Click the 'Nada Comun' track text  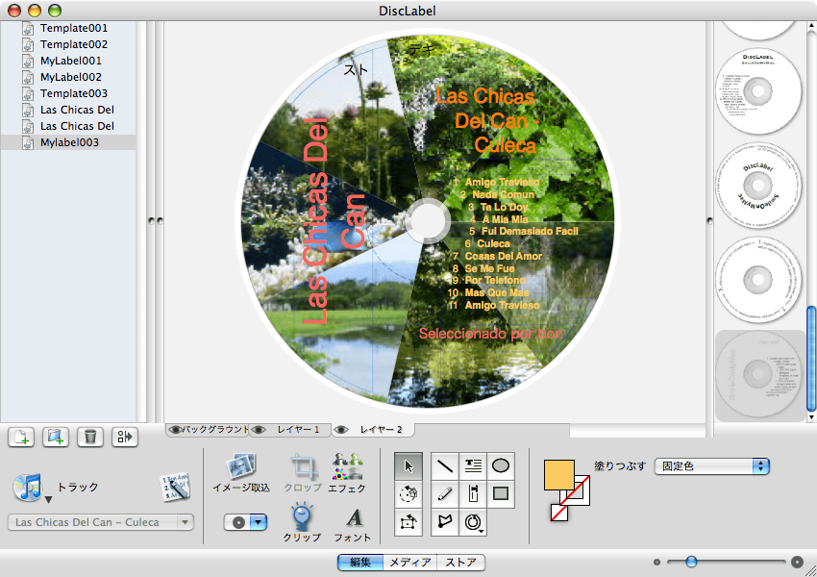(x=504, y=194)
